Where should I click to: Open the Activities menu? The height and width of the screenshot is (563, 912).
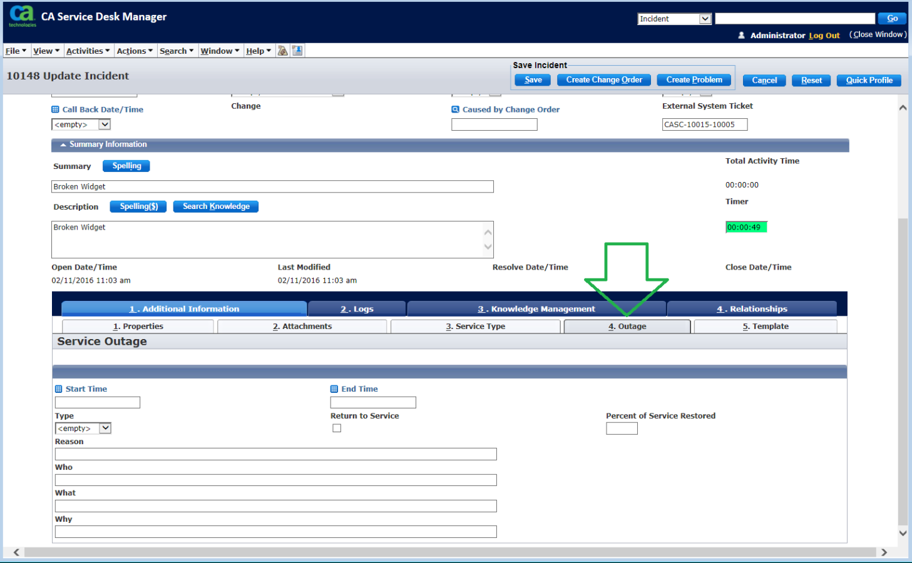click(88, 51)
